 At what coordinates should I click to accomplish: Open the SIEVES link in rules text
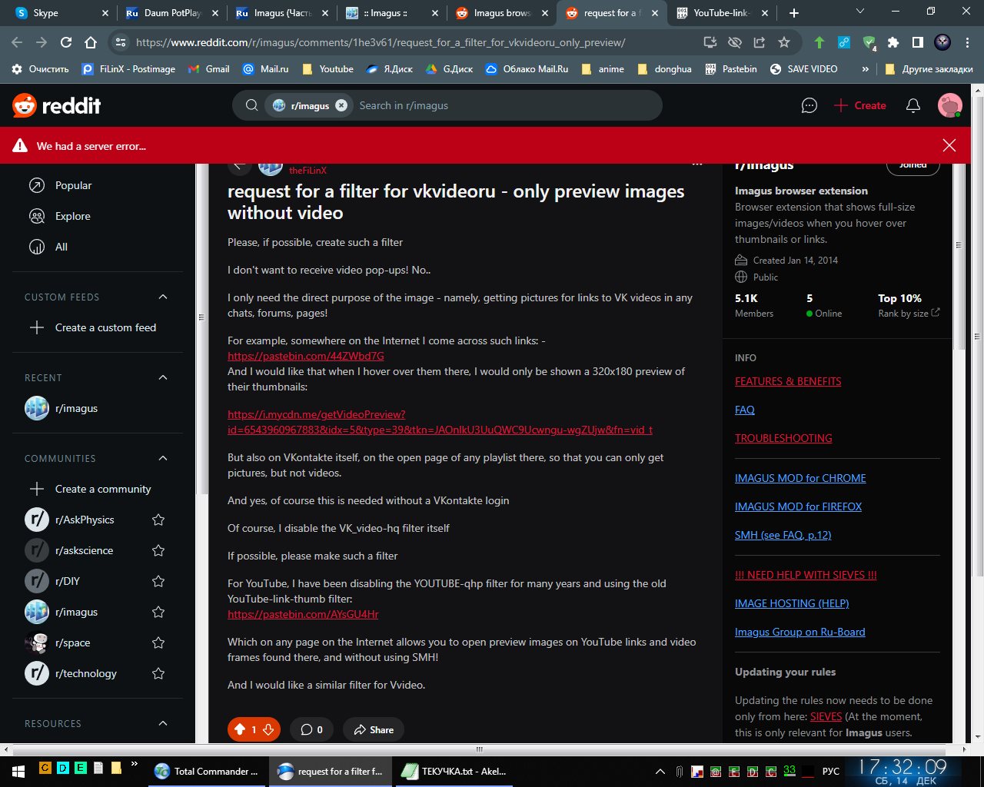pos(826,716)
